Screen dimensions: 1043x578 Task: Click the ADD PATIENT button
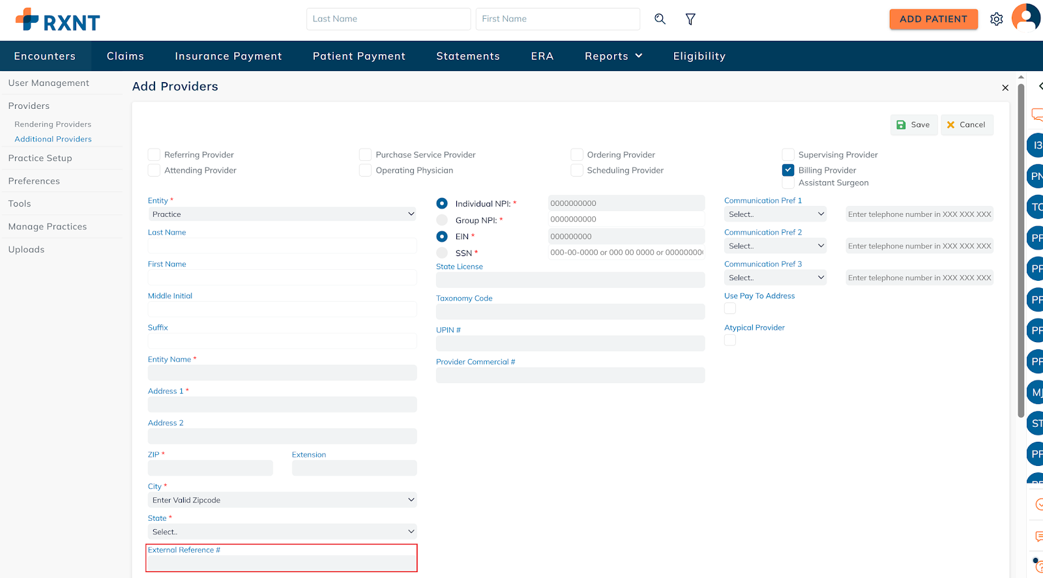click(x=933, y=19)
